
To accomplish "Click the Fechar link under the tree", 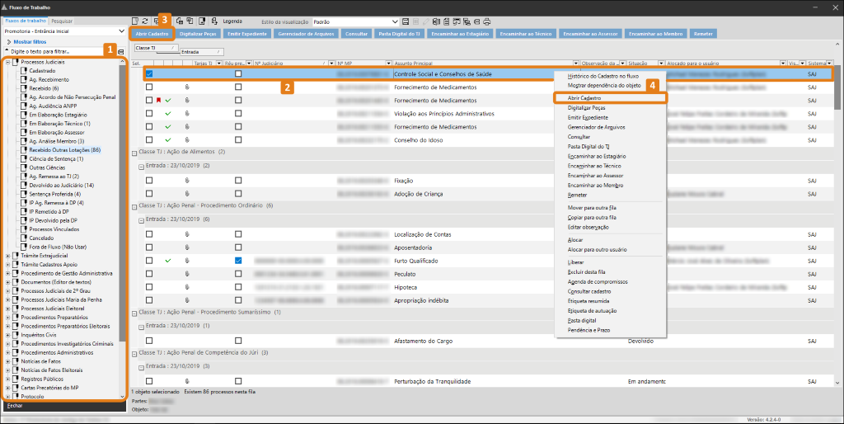I will point(15,406).
